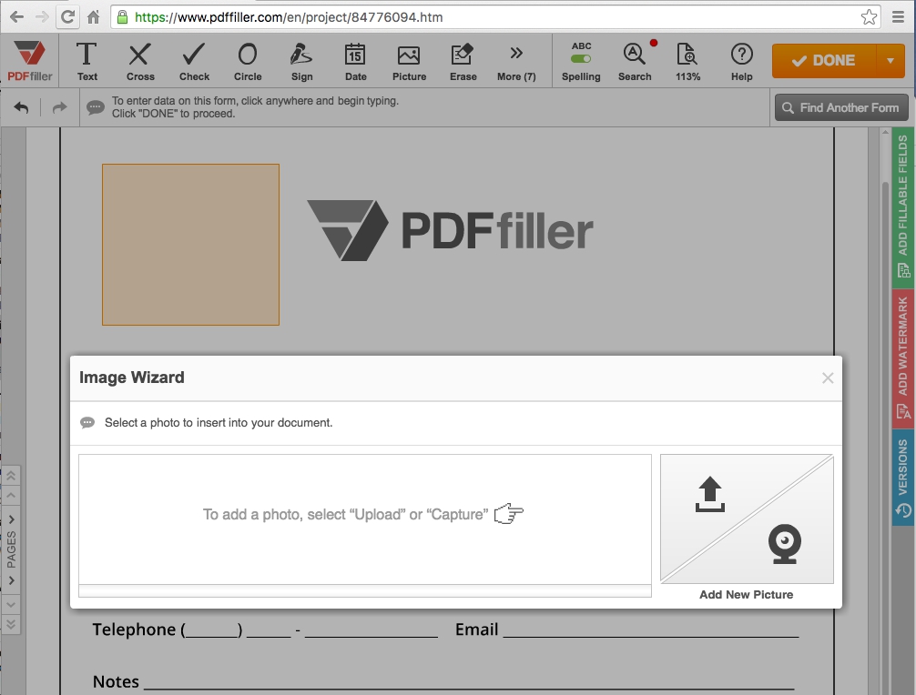This screenshot has height=695, width=916.
Task: Click Find Another Form button
Action: tap(841, 107)
